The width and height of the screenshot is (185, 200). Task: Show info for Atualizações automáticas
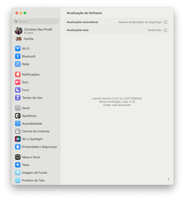point(165,22)
